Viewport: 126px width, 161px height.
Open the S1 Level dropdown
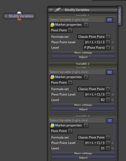pyautogui.click(x=108, y=148)
